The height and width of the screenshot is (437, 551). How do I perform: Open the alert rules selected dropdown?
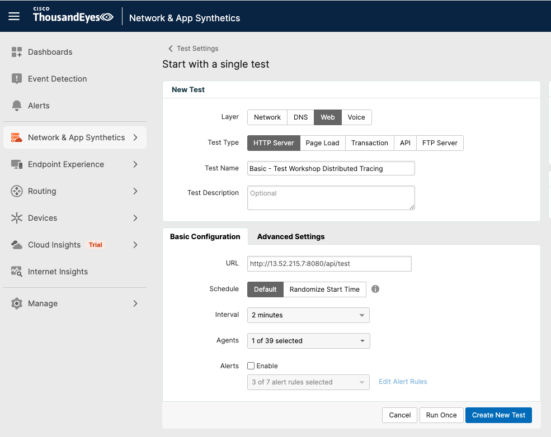click(x=308, y=382)
